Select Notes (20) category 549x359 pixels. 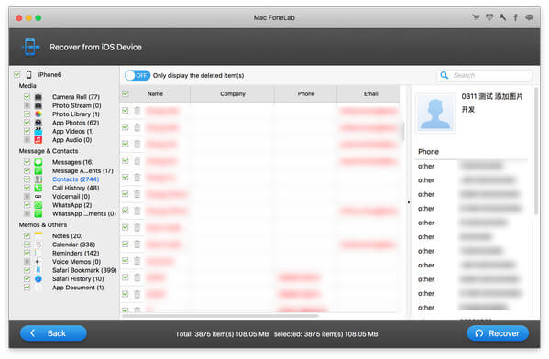coord(68,236)
